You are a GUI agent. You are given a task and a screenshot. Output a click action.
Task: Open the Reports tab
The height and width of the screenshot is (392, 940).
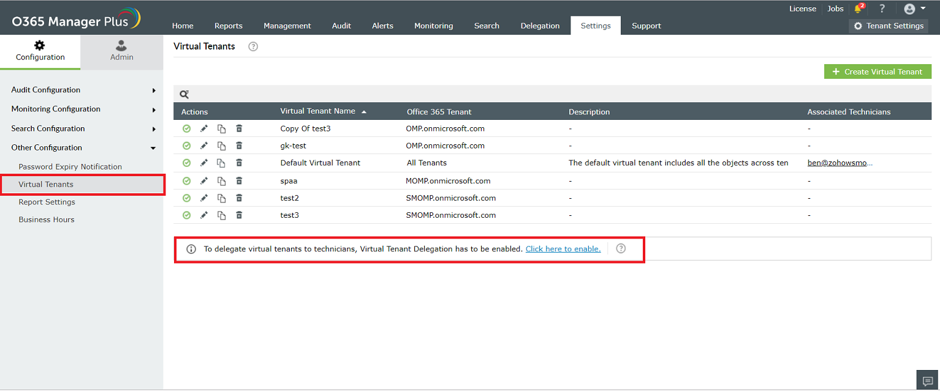click(x=229, y=26)
